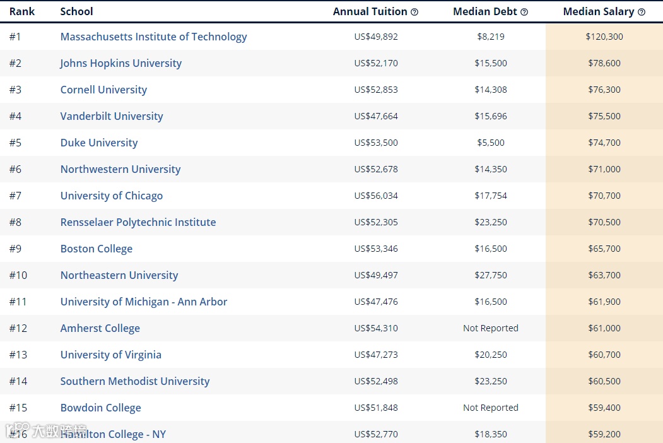
Task: Click the #8 rank cell
Action: click(15, 222)
